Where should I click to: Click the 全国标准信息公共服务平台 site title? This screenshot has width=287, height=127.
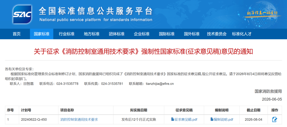click(96, 11)
